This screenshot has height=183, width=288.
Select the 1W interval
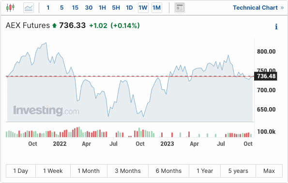click(143, 8)
